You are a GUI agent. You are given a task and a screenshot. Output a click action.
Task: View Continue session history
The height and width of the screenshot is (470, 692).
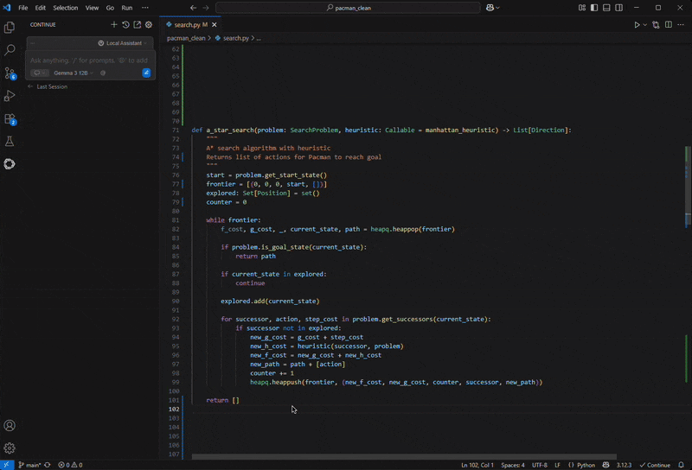125,25
